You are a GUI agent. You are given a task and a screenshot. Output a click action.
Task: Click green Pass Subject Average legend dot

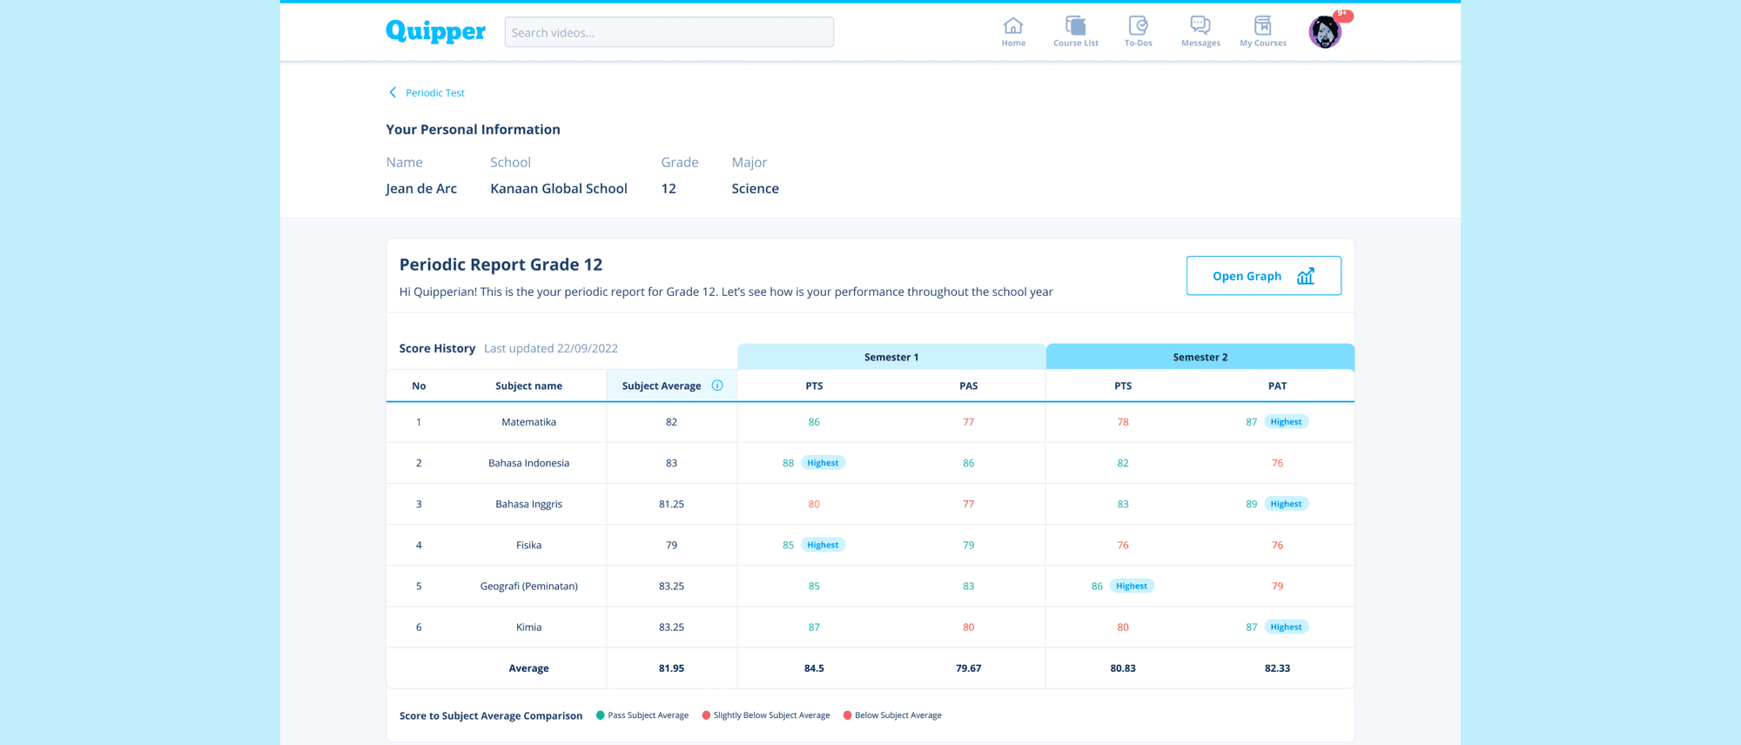(x=600, y=715)
